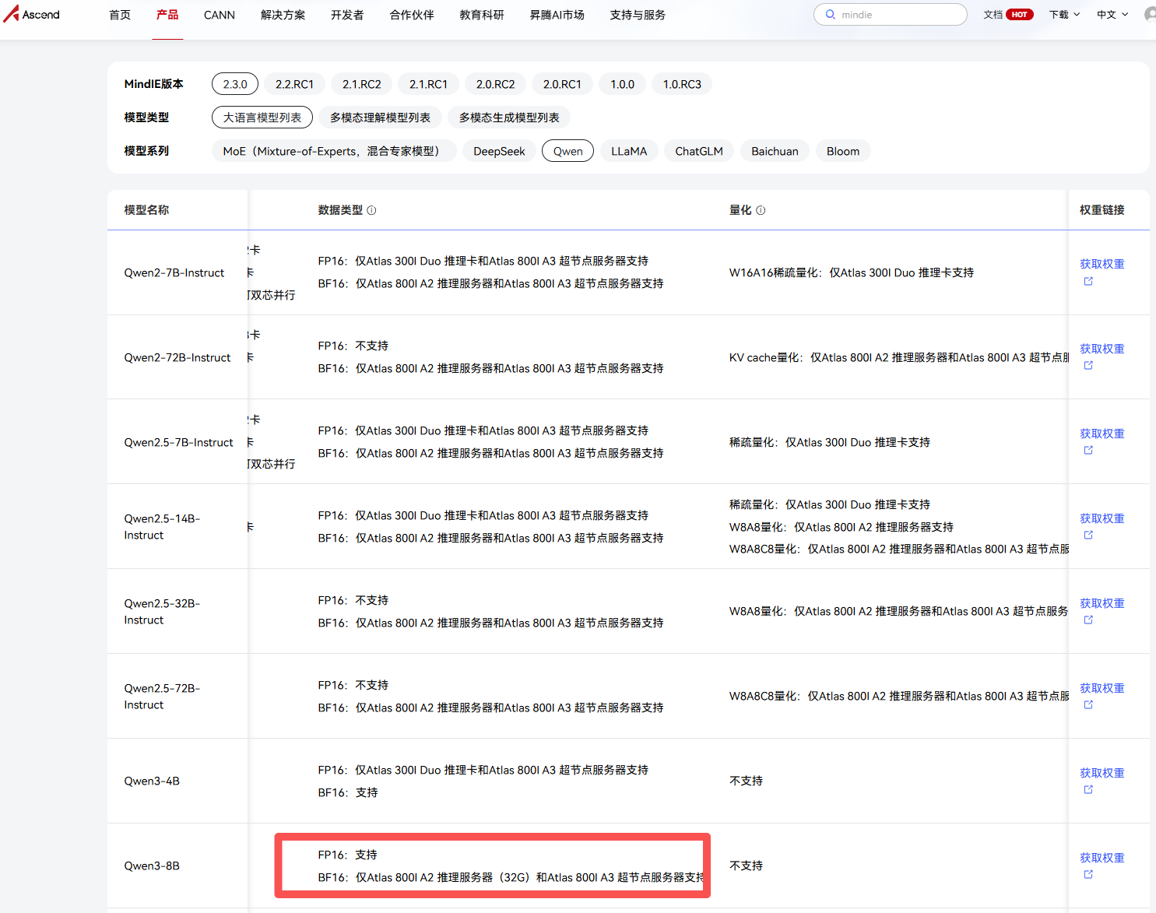Open 合作伙伴 navigation menu
1156x913 pixels.
(x=412, y=15)
